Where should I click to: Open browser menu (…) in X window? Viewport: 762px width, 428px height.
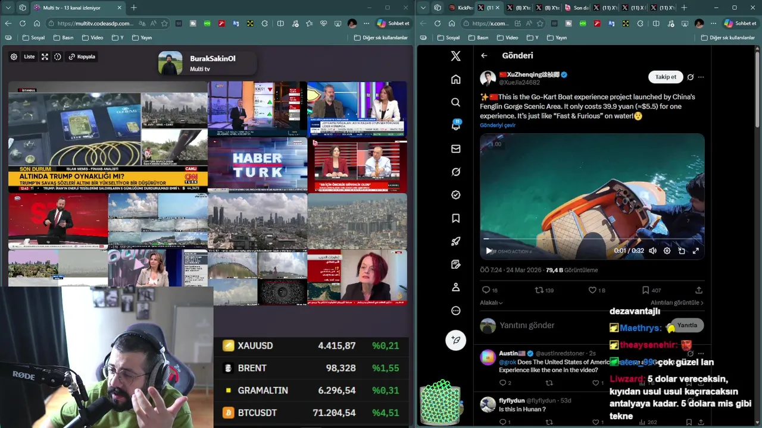(x=713, y=23)
